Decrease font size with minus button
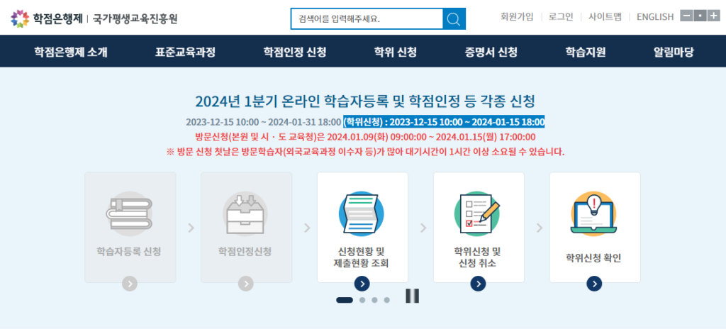Screen dimensions: 726x334 pyautogui.click(x=686, y=16)
